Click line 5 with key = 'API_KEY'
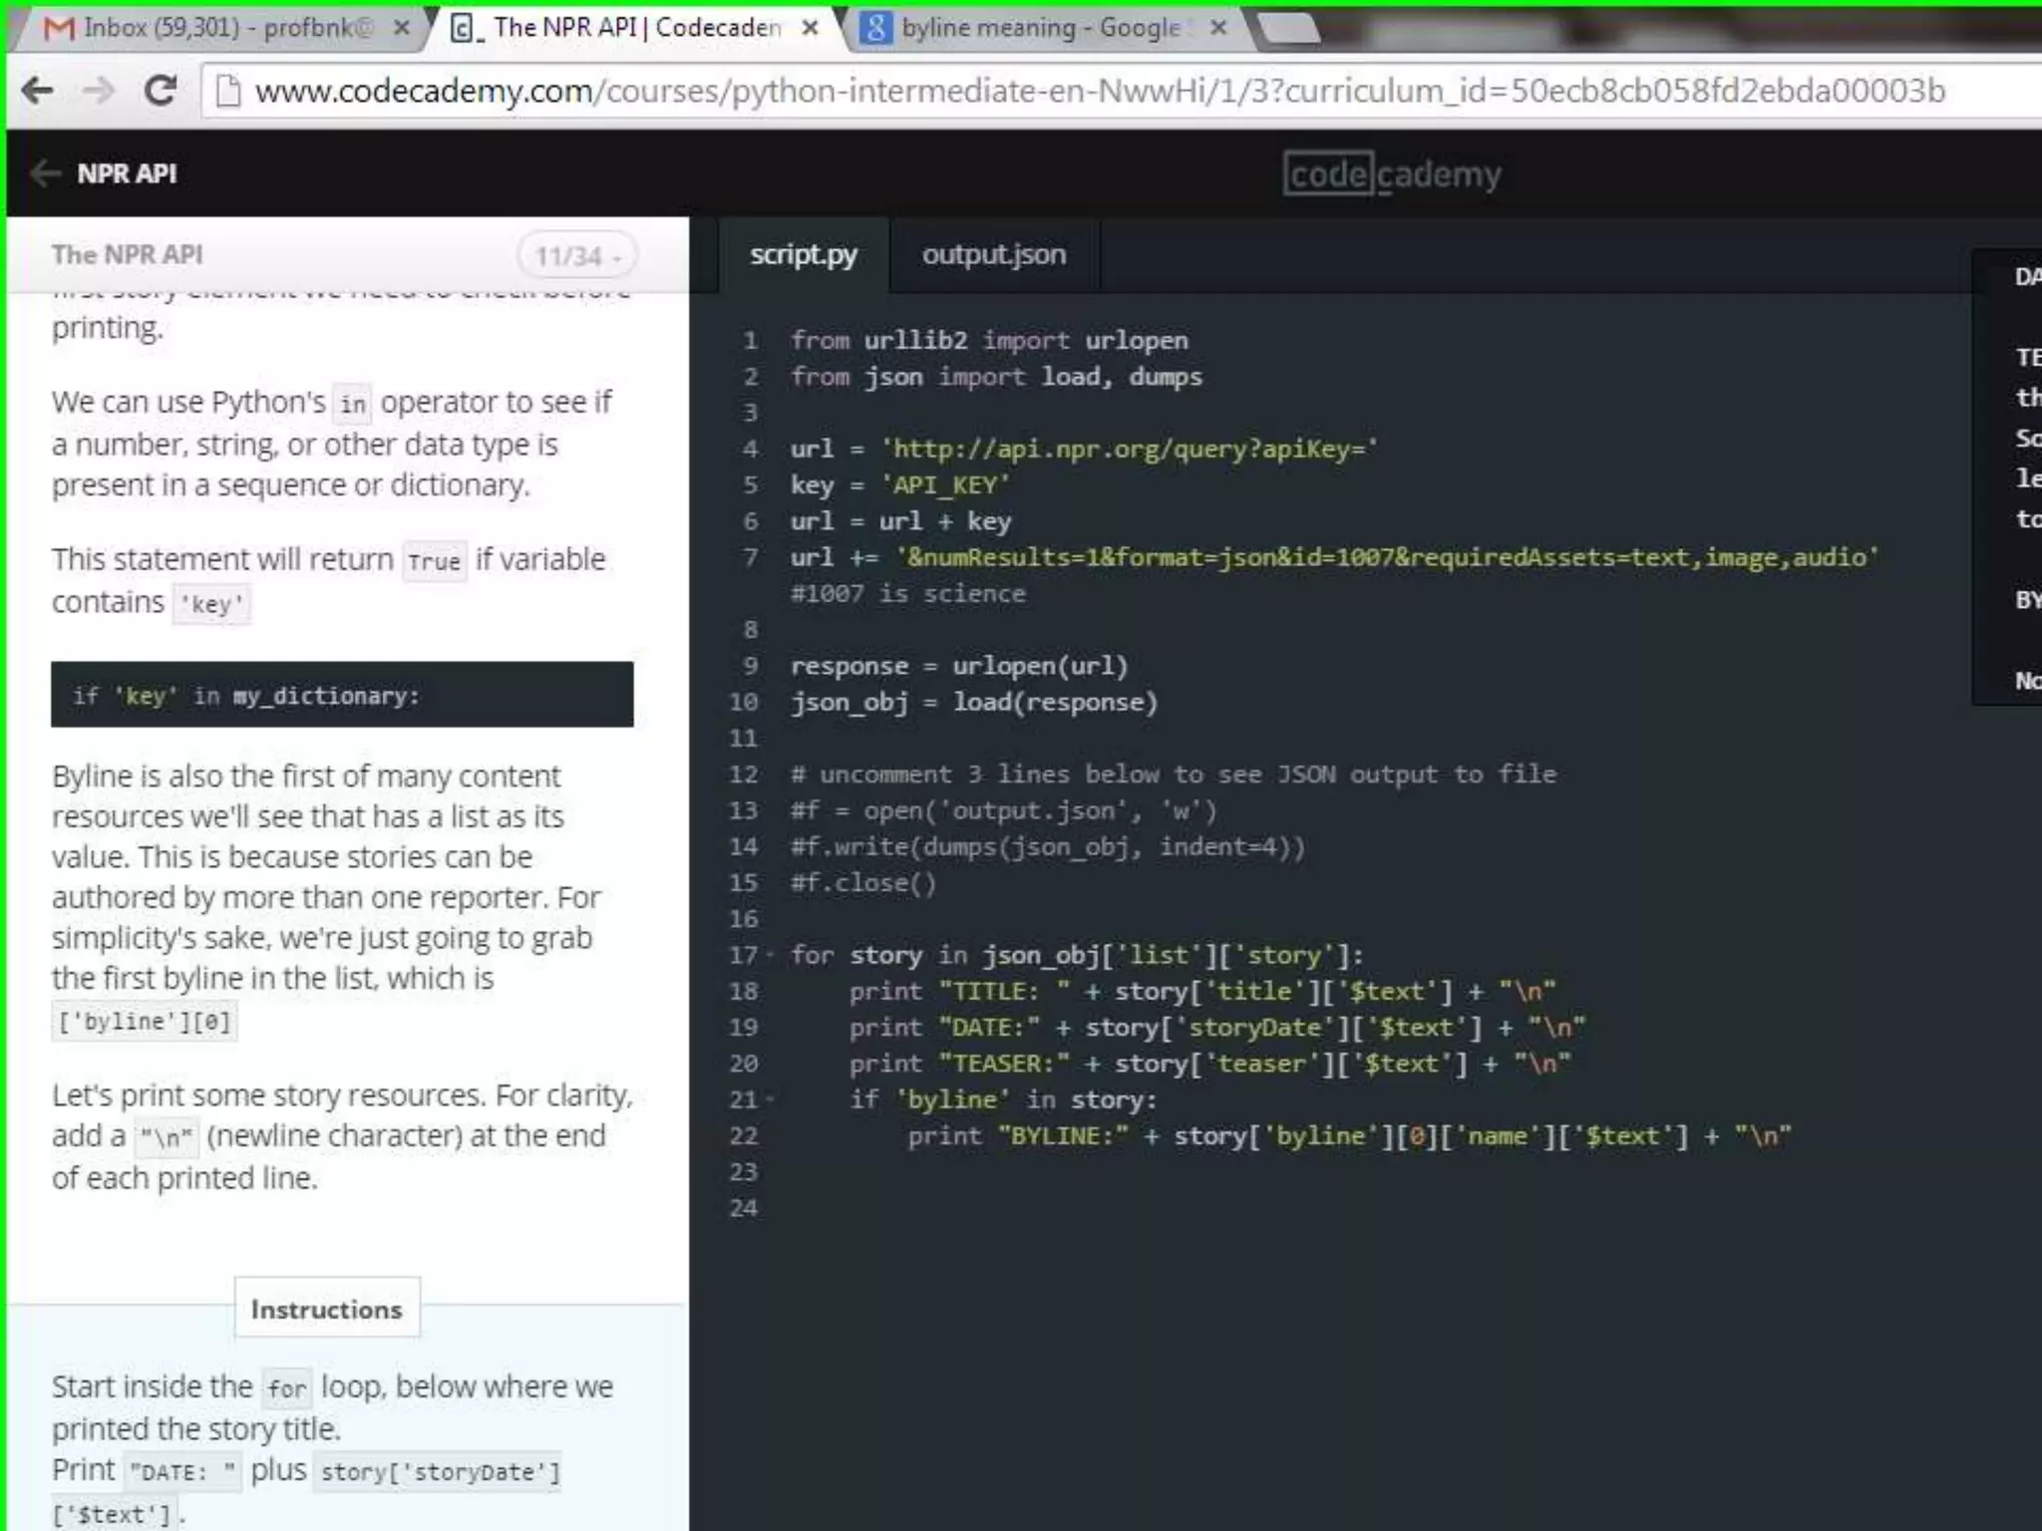 tap(900, 485)
